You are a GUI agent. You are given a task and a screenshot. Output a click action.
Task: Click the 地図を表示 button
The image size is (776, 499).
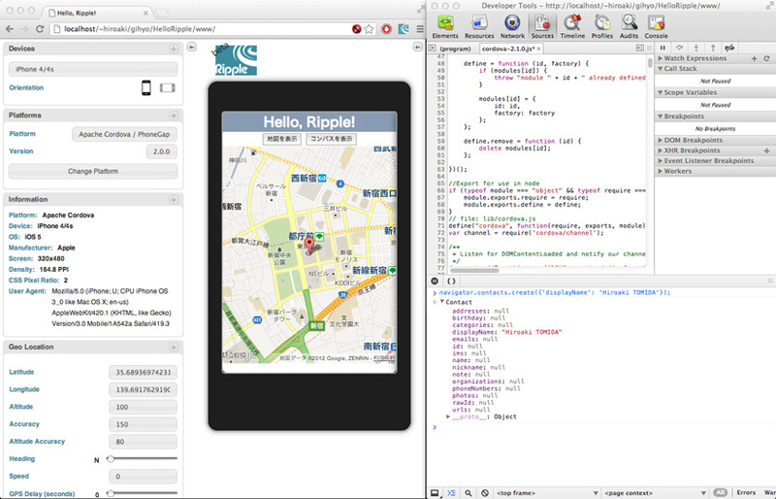pyautogui.click(x=282, y=139)
